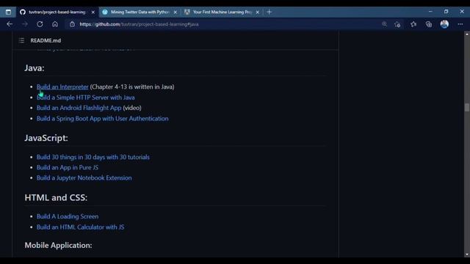Open the Build an Interpreter link
This screenshot has width=470, height=264.
62,87
